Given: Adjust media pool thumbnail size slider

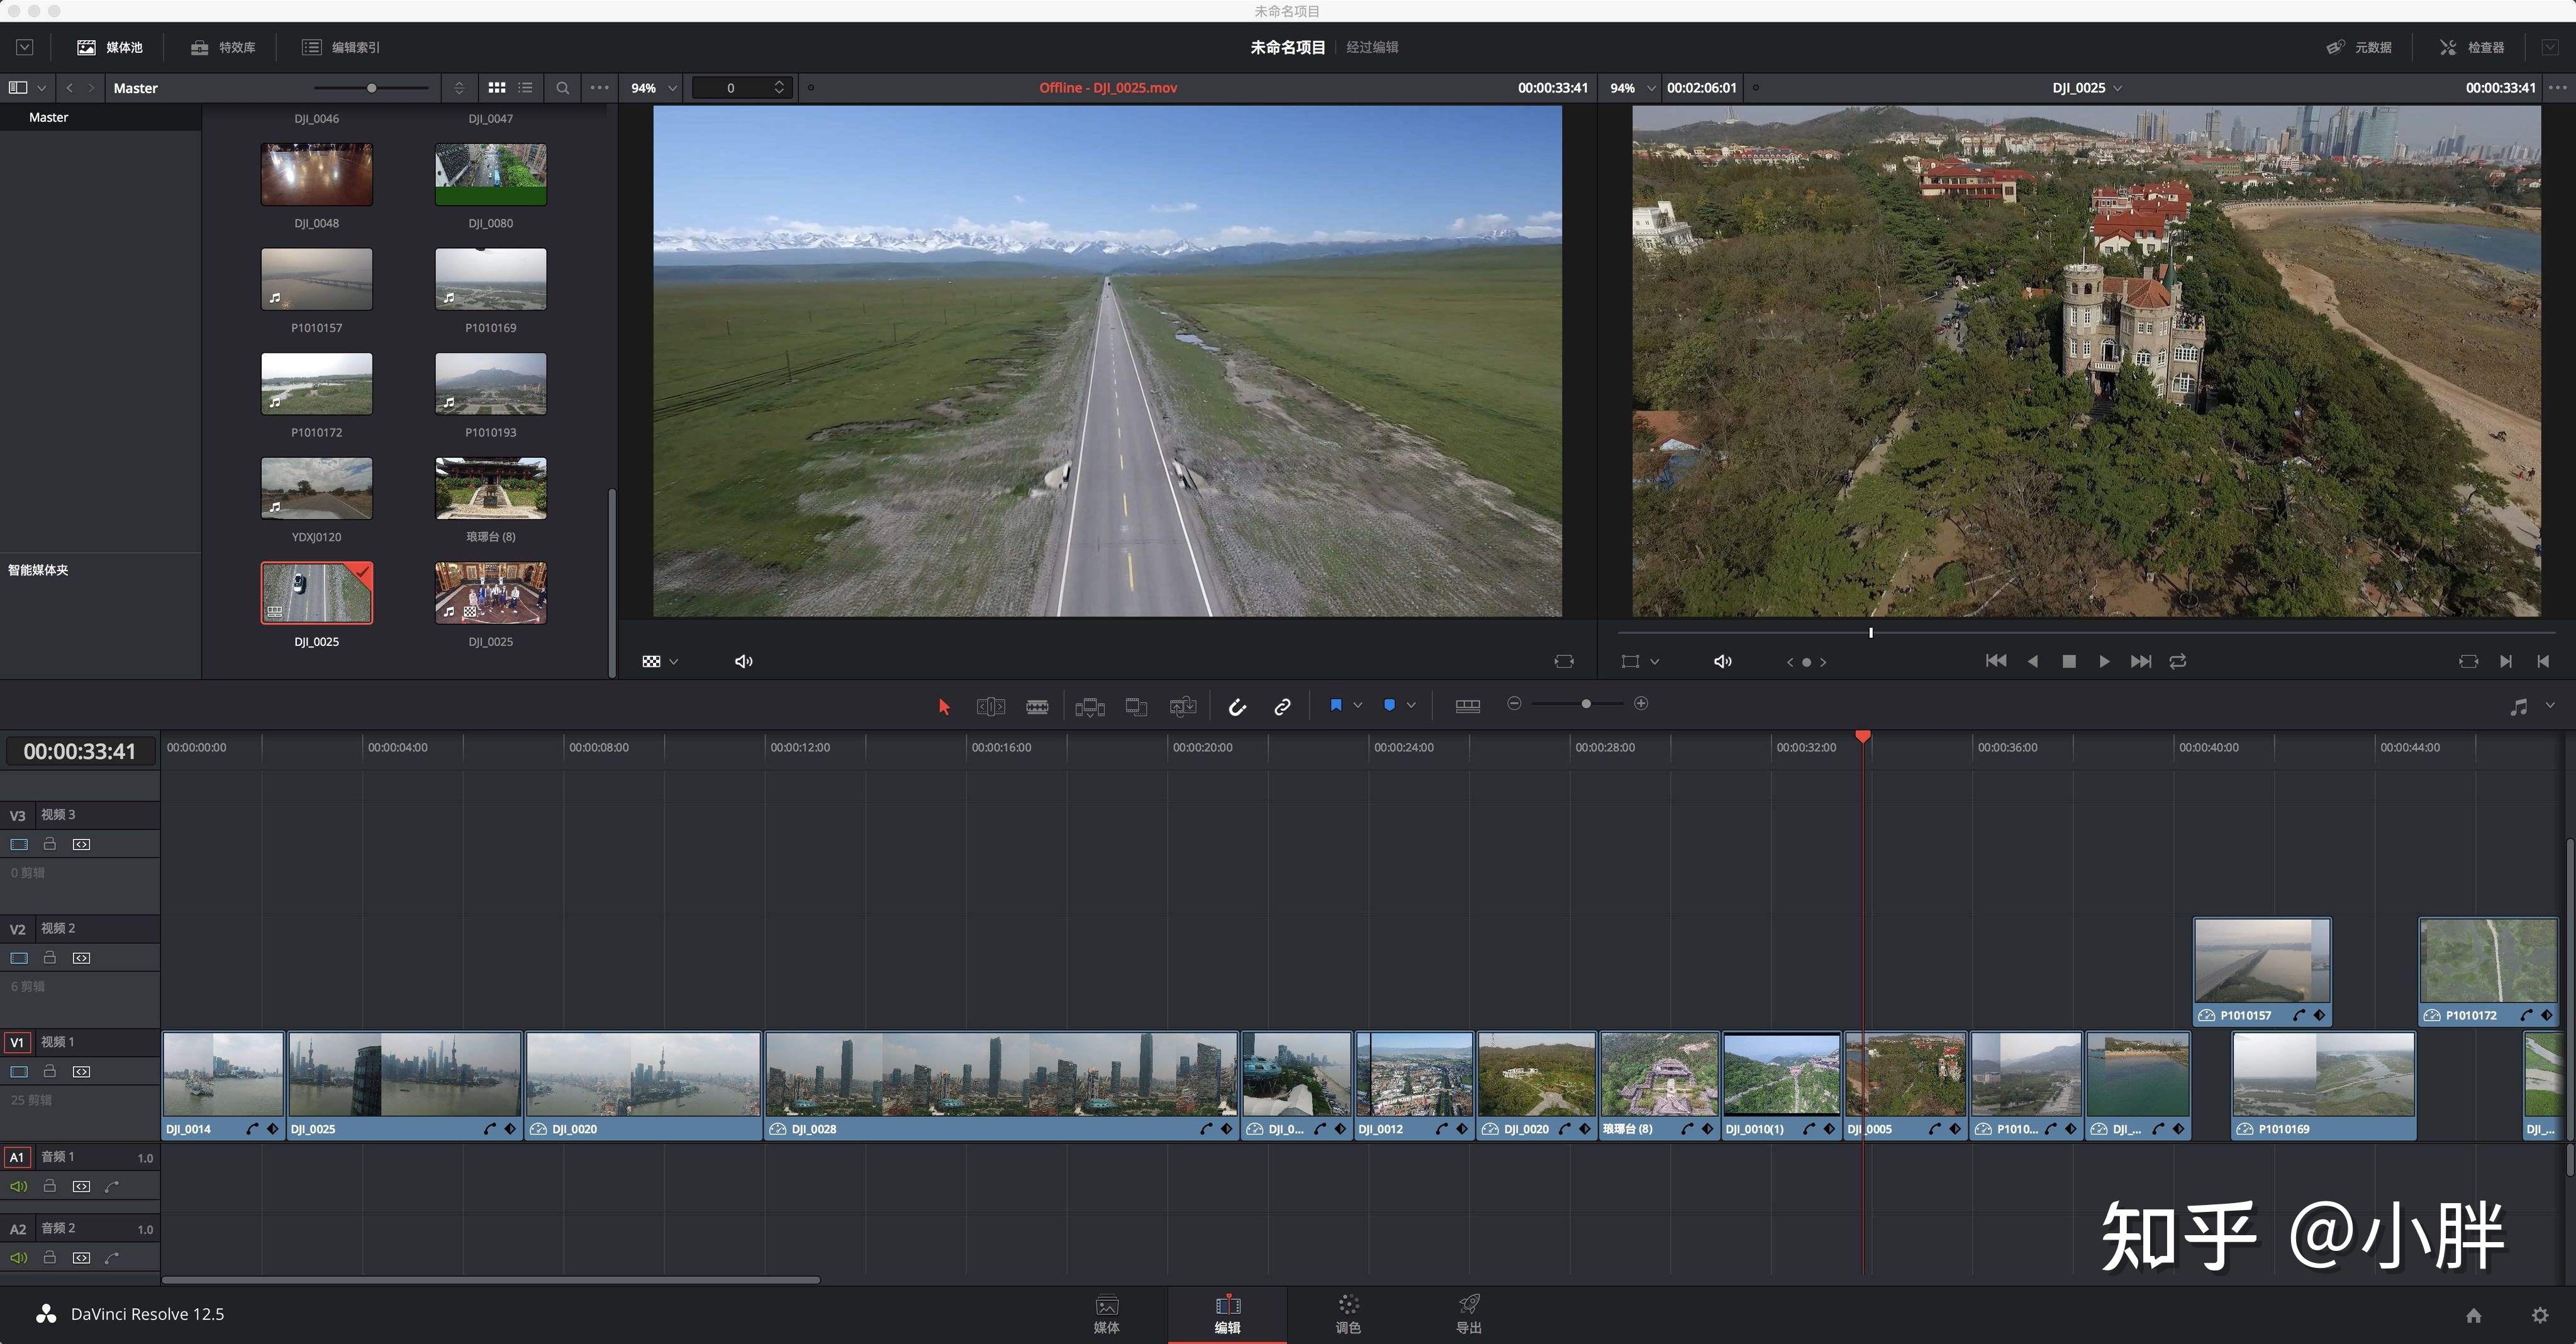Looking at the screenshot, I should coord(371,88).
